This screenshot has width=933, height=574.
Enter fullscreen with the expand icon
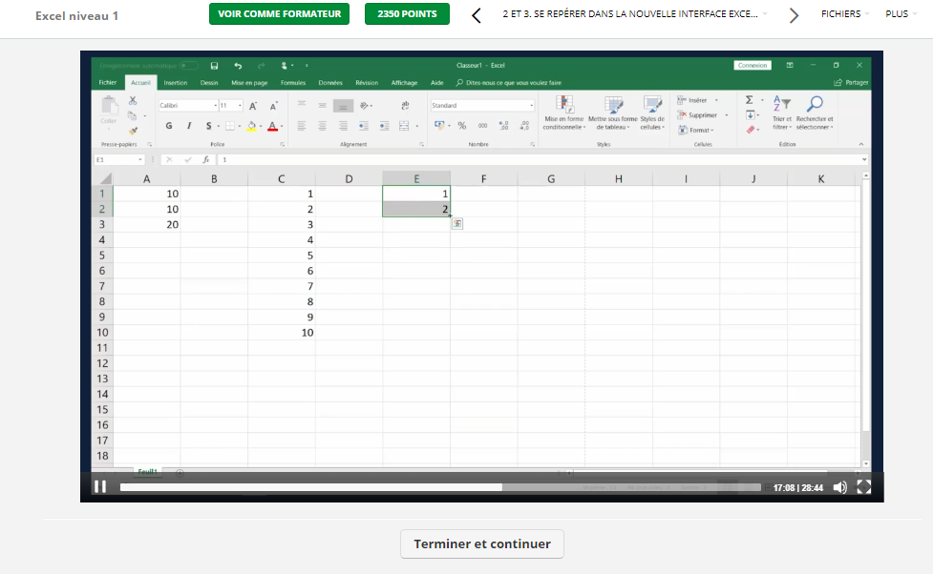pos(864,487)
